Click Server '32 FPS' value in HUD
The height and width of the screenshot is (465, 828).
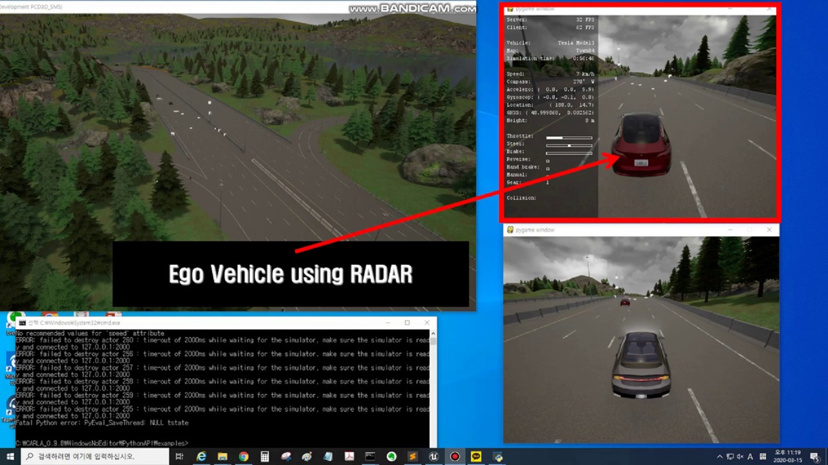click(x=585, y=20)
